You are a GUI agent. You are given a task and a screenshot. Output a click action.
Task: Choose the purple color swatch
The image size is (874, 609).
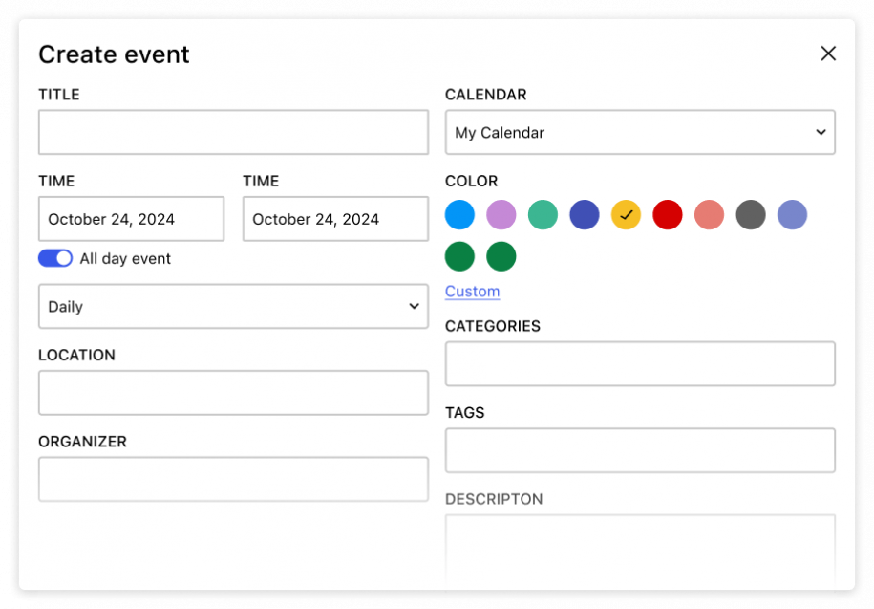501,215
